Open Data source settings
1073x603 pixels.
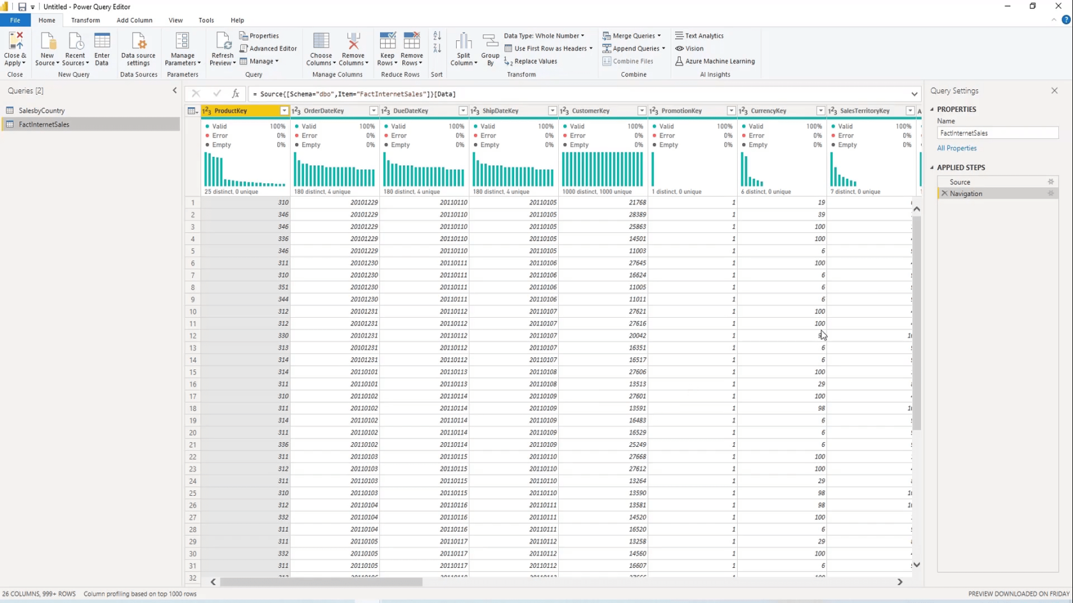[138, 41]
